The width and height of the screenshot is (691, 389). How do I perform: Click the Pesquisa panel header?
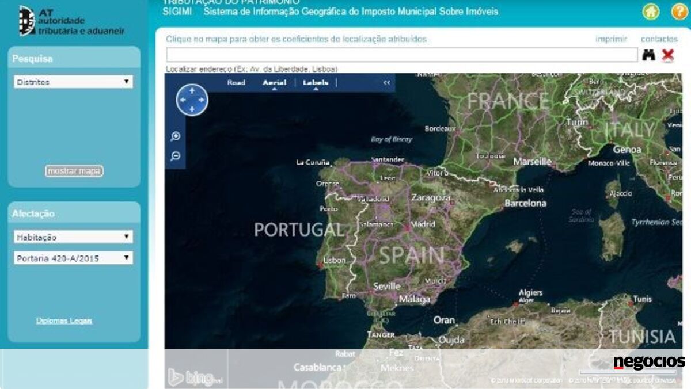click(x=74, y=58)
